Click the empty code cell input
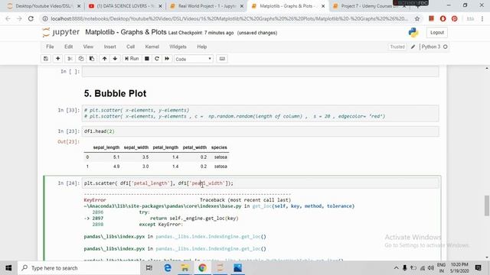This screenshot has height=275, width=490. 260,71
